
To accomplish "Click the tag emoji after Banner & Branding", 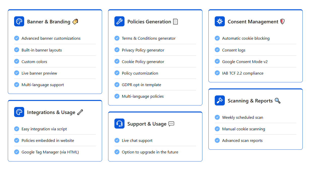I will [x=75, y=22].
